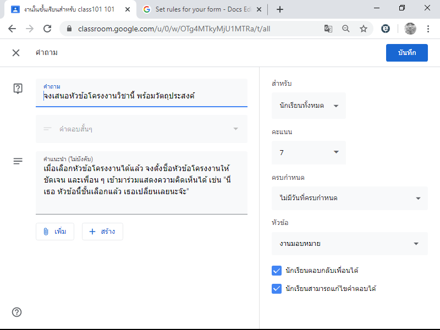Bookmark this page with star icon
Viewport: 440px width, 330px height.
(364, 29)
